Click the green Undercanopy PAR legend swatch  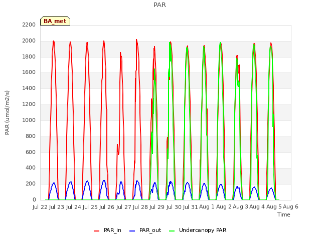172,231
